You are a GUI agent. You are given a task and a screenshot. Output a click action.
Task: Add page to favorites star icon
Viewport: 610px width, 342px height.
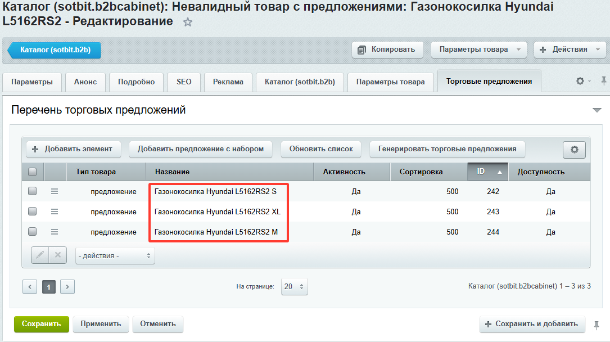pyautogui.click(x=188, y=22)
